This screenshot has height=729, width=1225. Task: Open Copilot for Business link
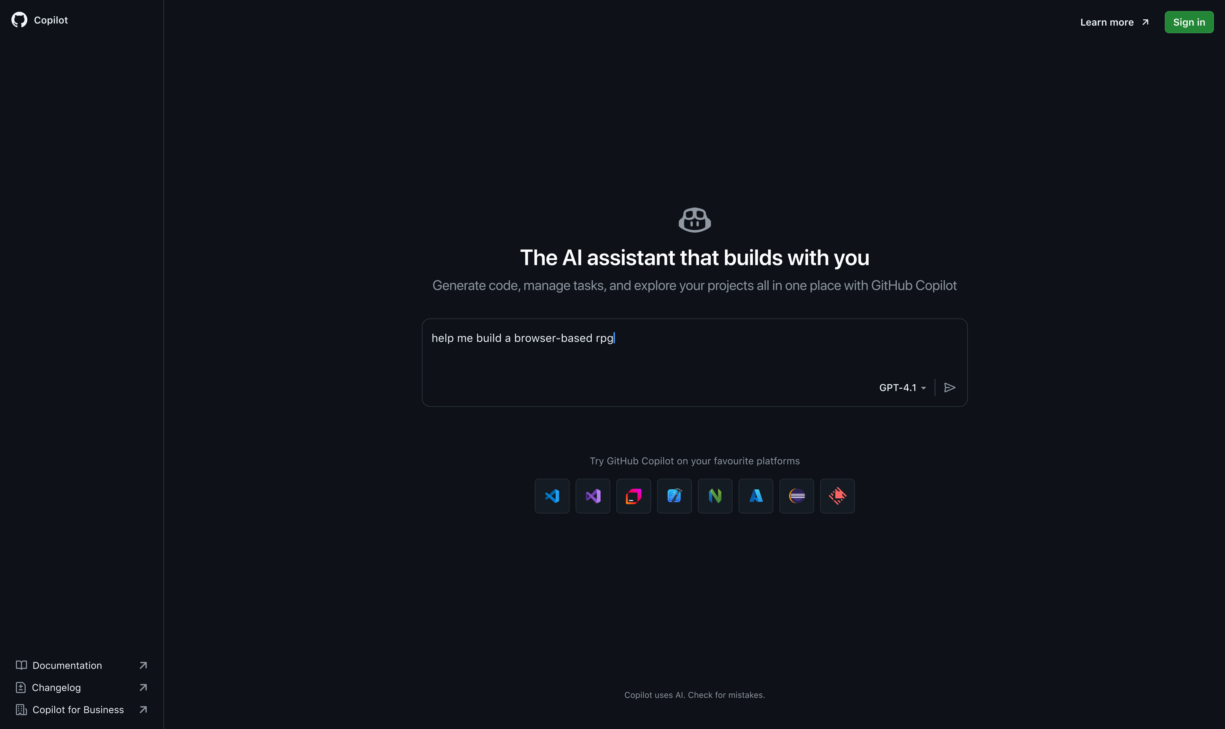[x=78, y=709]
